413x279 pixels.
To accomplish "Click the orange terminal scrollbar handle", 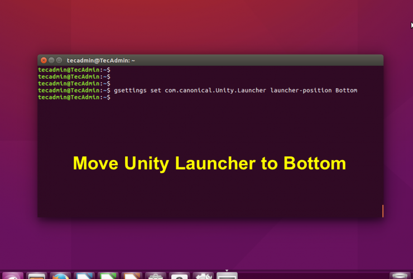I will [382, 211].
